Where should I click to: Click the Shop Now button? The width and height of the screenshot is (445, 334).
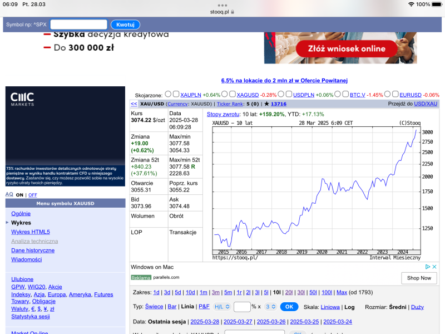tap(419, 278)
